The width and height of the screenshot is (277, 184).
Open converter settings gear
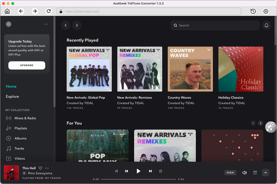pyautogui.click(x=266, y=11)
